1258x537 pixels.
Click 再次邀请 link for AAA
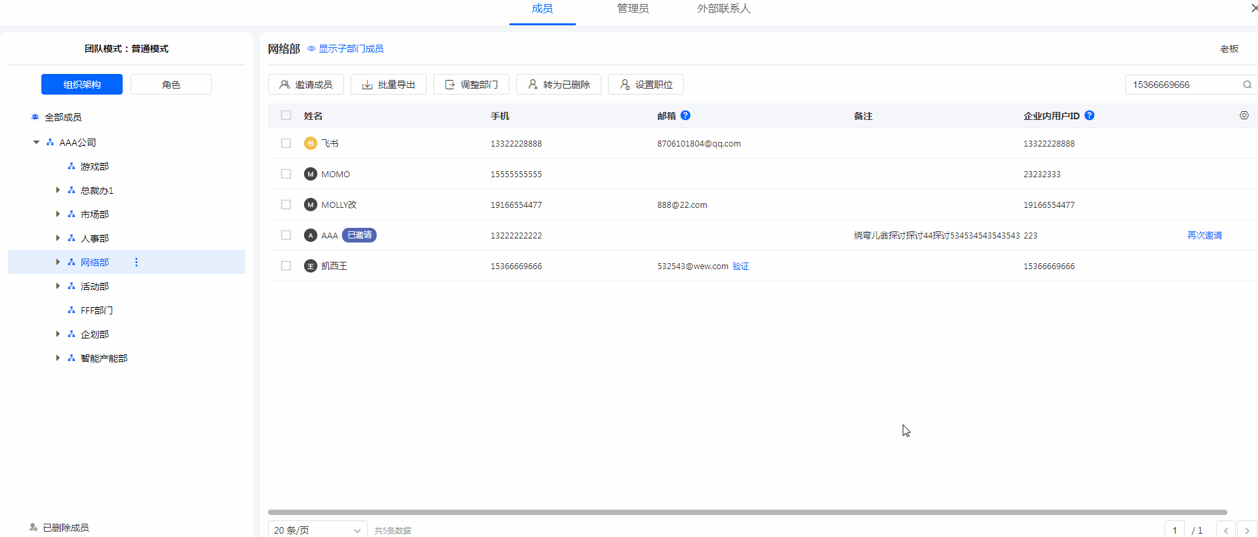pyautogui.click(x=1204, y=235)
